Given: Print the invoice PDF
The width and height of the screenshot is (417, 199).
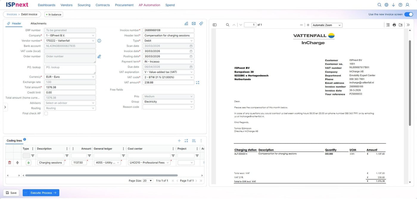Looking at the screenshot, I should click(394, 25).
